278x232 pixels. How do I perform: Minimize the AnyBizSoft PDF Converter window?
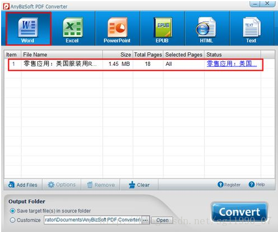click(x=255, y=4)
